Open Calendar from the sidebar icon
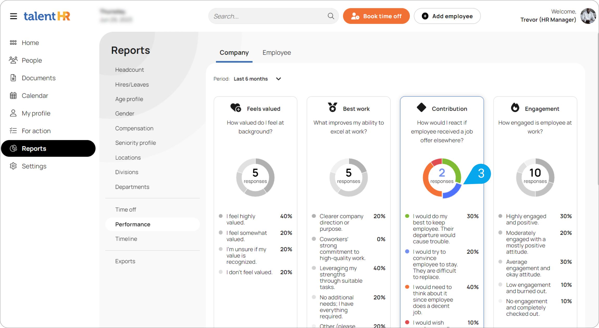The height and width of the screenshot is (328, 599). (x=13, y=96)
